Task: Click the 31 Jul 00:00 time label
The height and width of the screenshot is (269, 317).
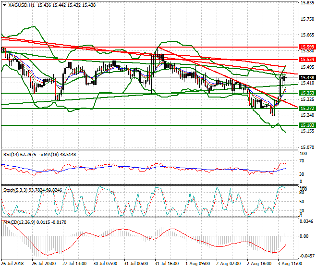Action: (136, 264)
